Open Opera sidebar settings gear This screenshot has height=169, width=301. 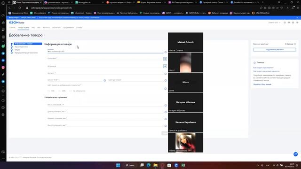point(3,115)
